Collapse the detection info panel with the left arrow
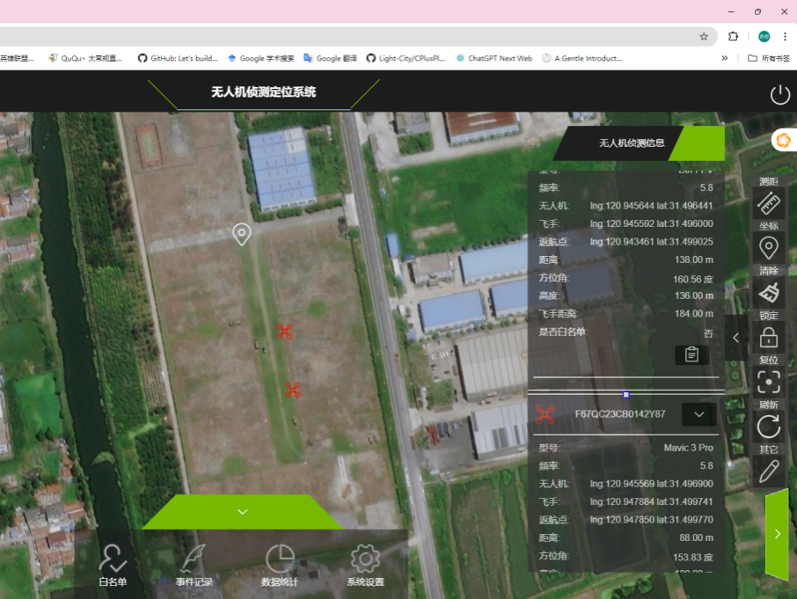This screenshot has height=599, width=797. (736, 337)
